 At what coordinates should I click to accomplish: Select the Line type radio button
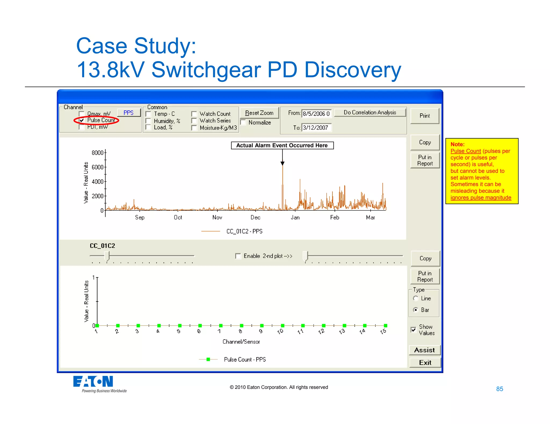click(416, 298)
